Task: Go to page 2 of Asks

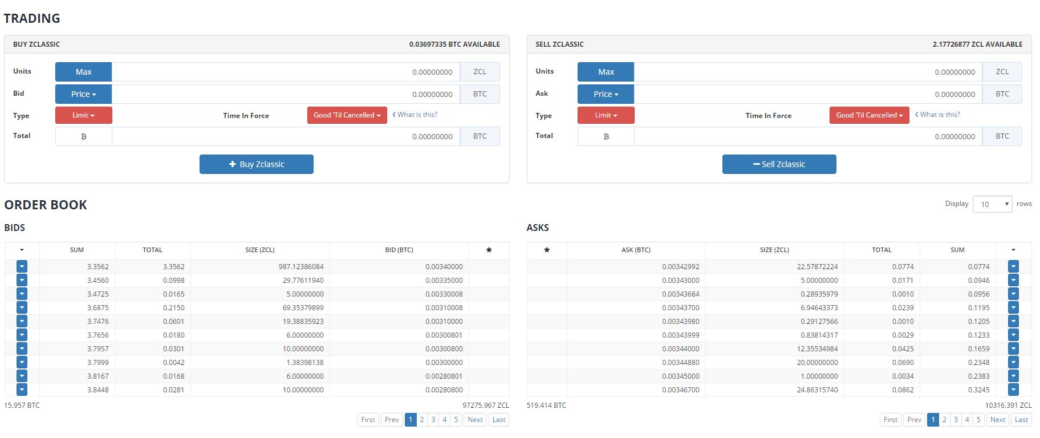Action: pos(944,420)
